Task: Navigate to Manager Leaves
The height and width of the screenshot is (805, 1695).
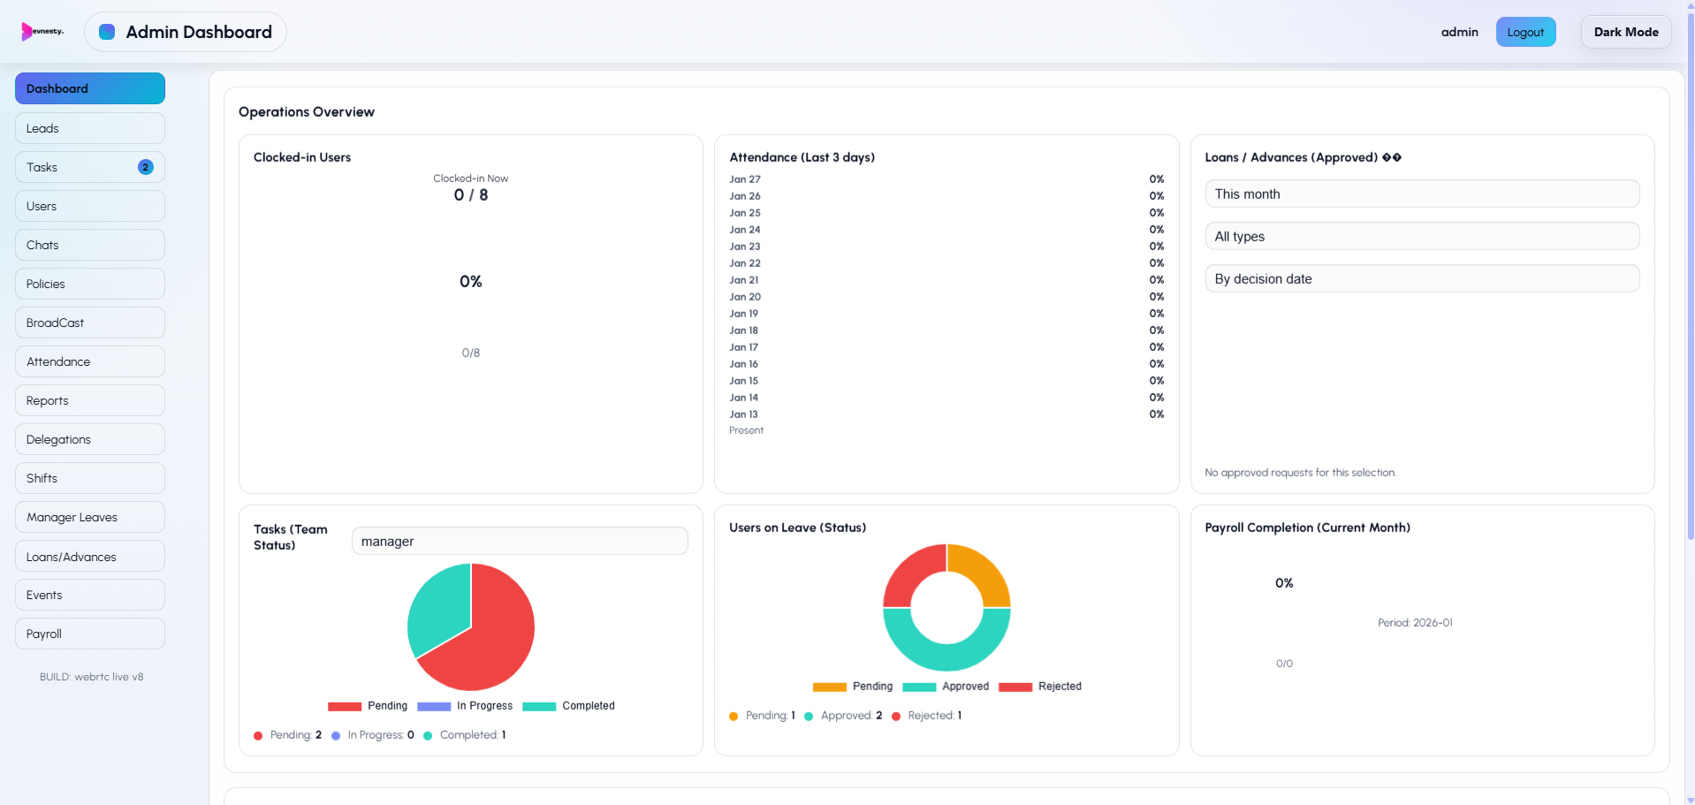Action: coord(89,517)
